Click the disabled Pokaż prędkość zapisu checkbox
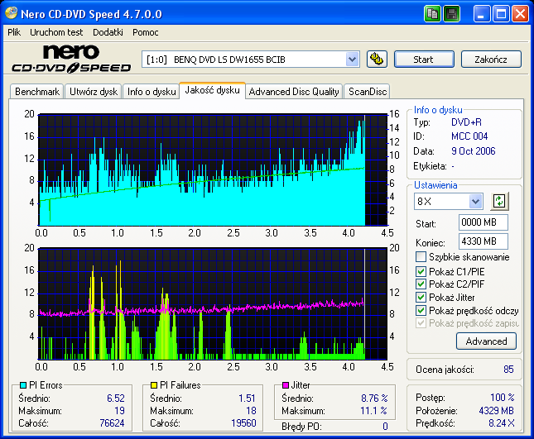The image size is (534, 439). click(421, 323)
